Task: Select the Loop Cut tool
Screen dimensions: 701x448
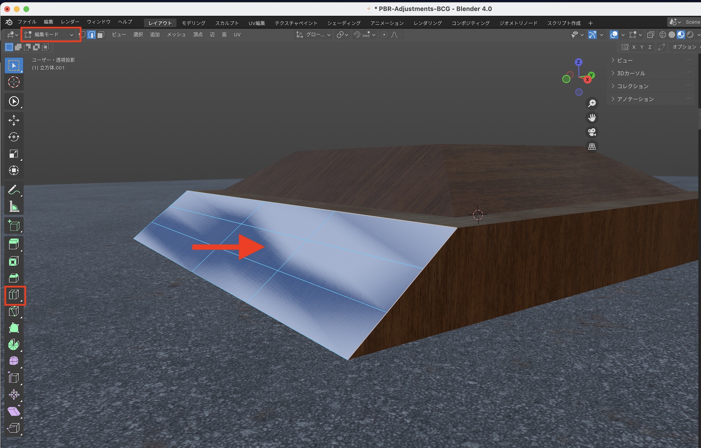Action: [x=14, y=295]
